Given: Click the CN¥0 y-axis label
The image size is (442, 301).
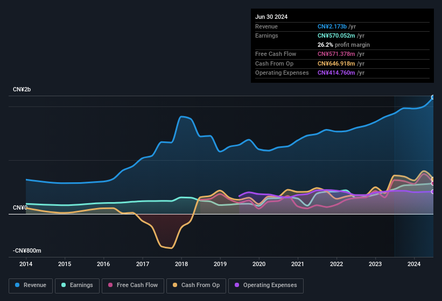Looking at the screenshot, I should pos(20,207).
